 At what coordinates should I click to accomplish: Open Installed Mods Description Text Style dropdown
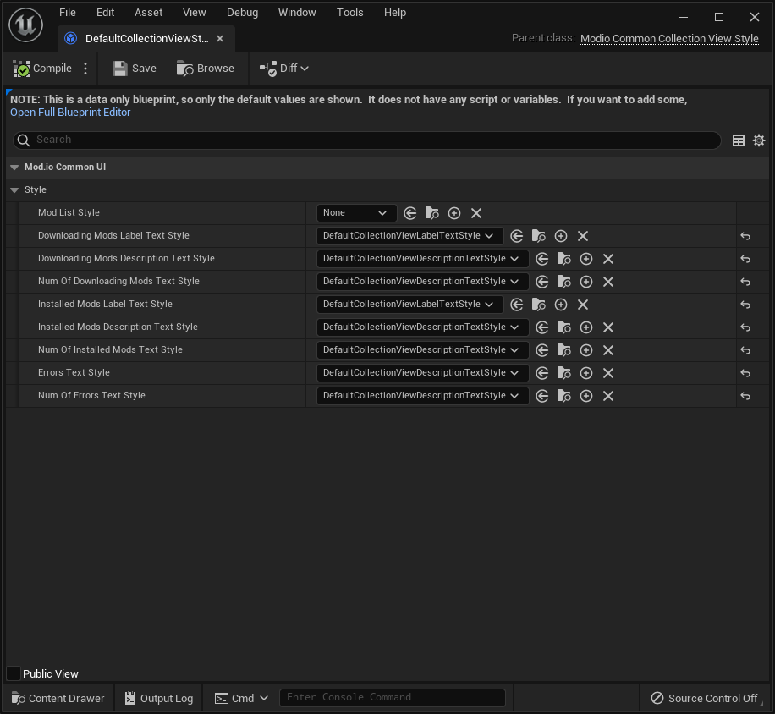(x=422, y=327)
